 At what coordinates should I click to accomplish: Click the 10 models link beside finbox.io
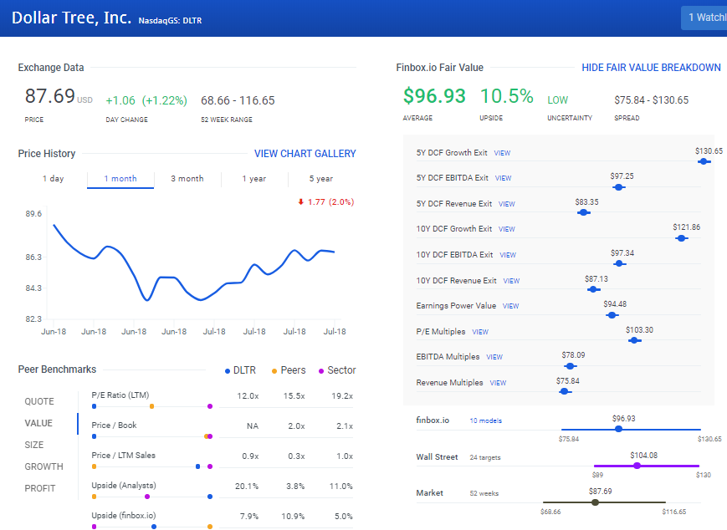[x=485, y=420]
